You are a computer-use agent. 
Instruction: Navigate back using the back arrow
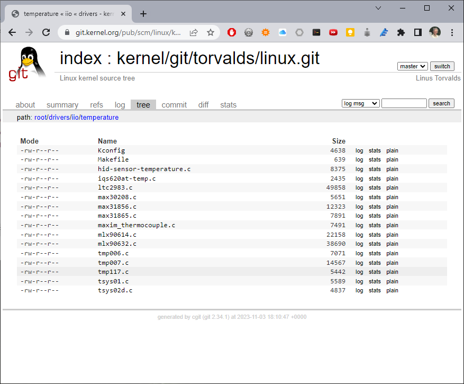[x=12, y=32]
